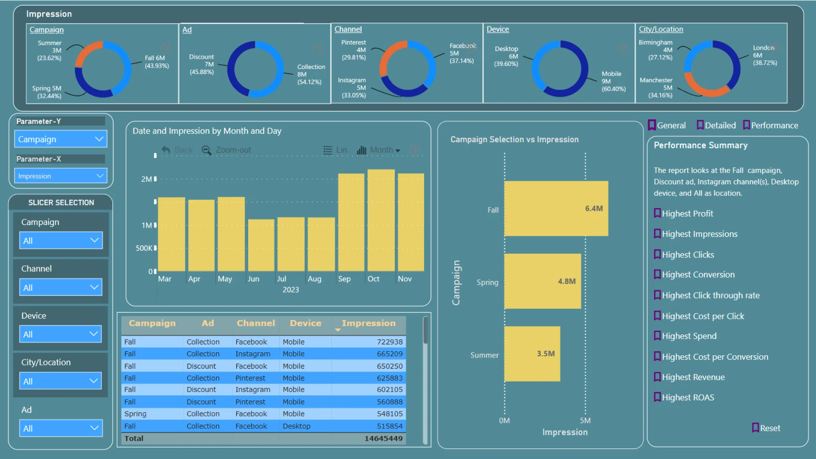Click the March bar in date chart
The width and height of the screenshot is (816, 459).
click(172, 234)
